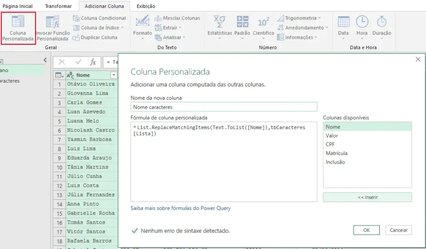
Task: Open the Formato text menu
Action: click(x=142, y=27)
